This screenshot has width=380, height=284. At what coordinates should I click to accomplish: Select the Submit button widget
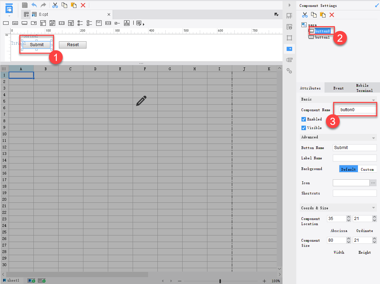coord(37,45)
